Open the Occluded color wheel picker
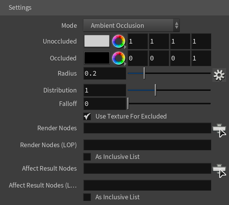 pyautogui.click(x=119, y=58)
